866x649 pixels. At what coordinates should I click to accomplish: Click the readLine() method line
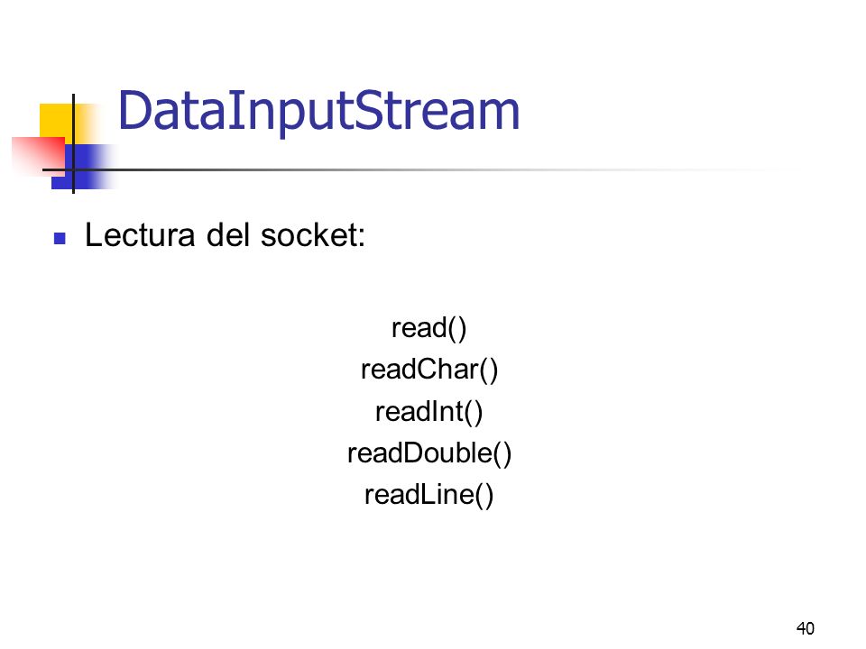click(429, 495)
